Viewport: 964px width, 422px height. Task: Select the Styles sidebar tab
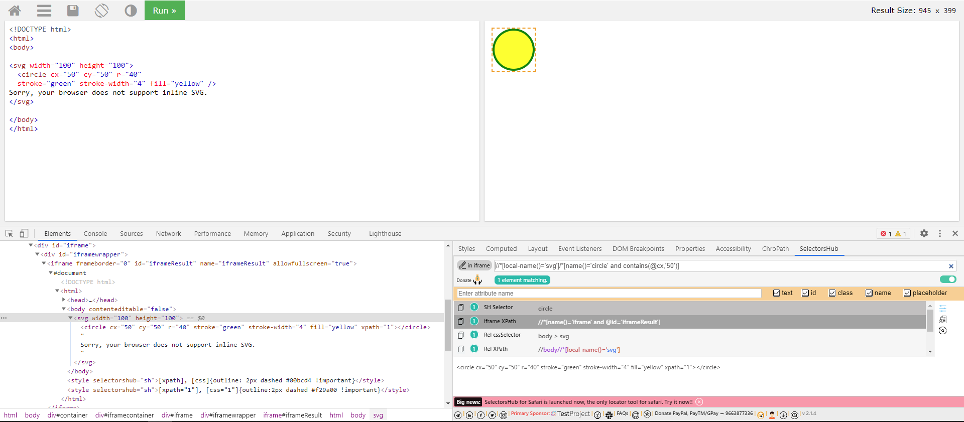tap(466, 248)
